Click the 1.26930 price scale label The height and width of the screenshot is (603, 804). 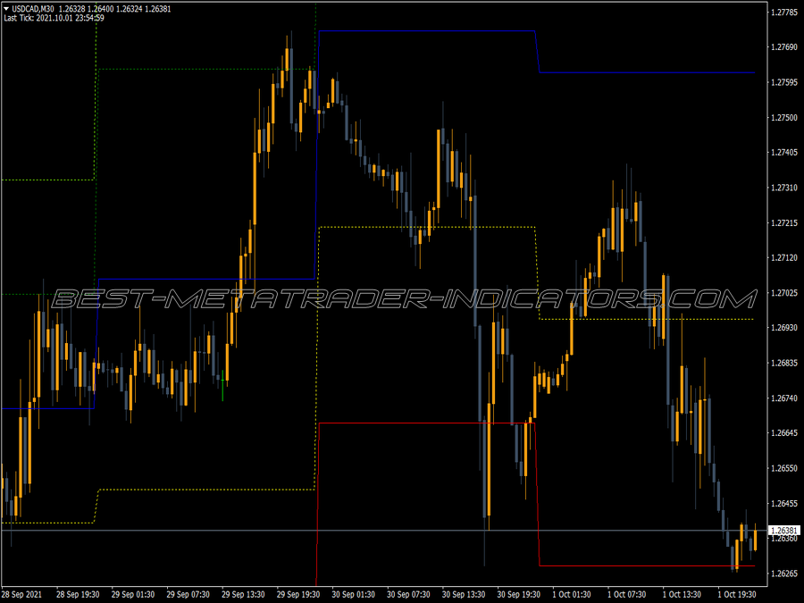pyautogui.click(x=784, y=328)
